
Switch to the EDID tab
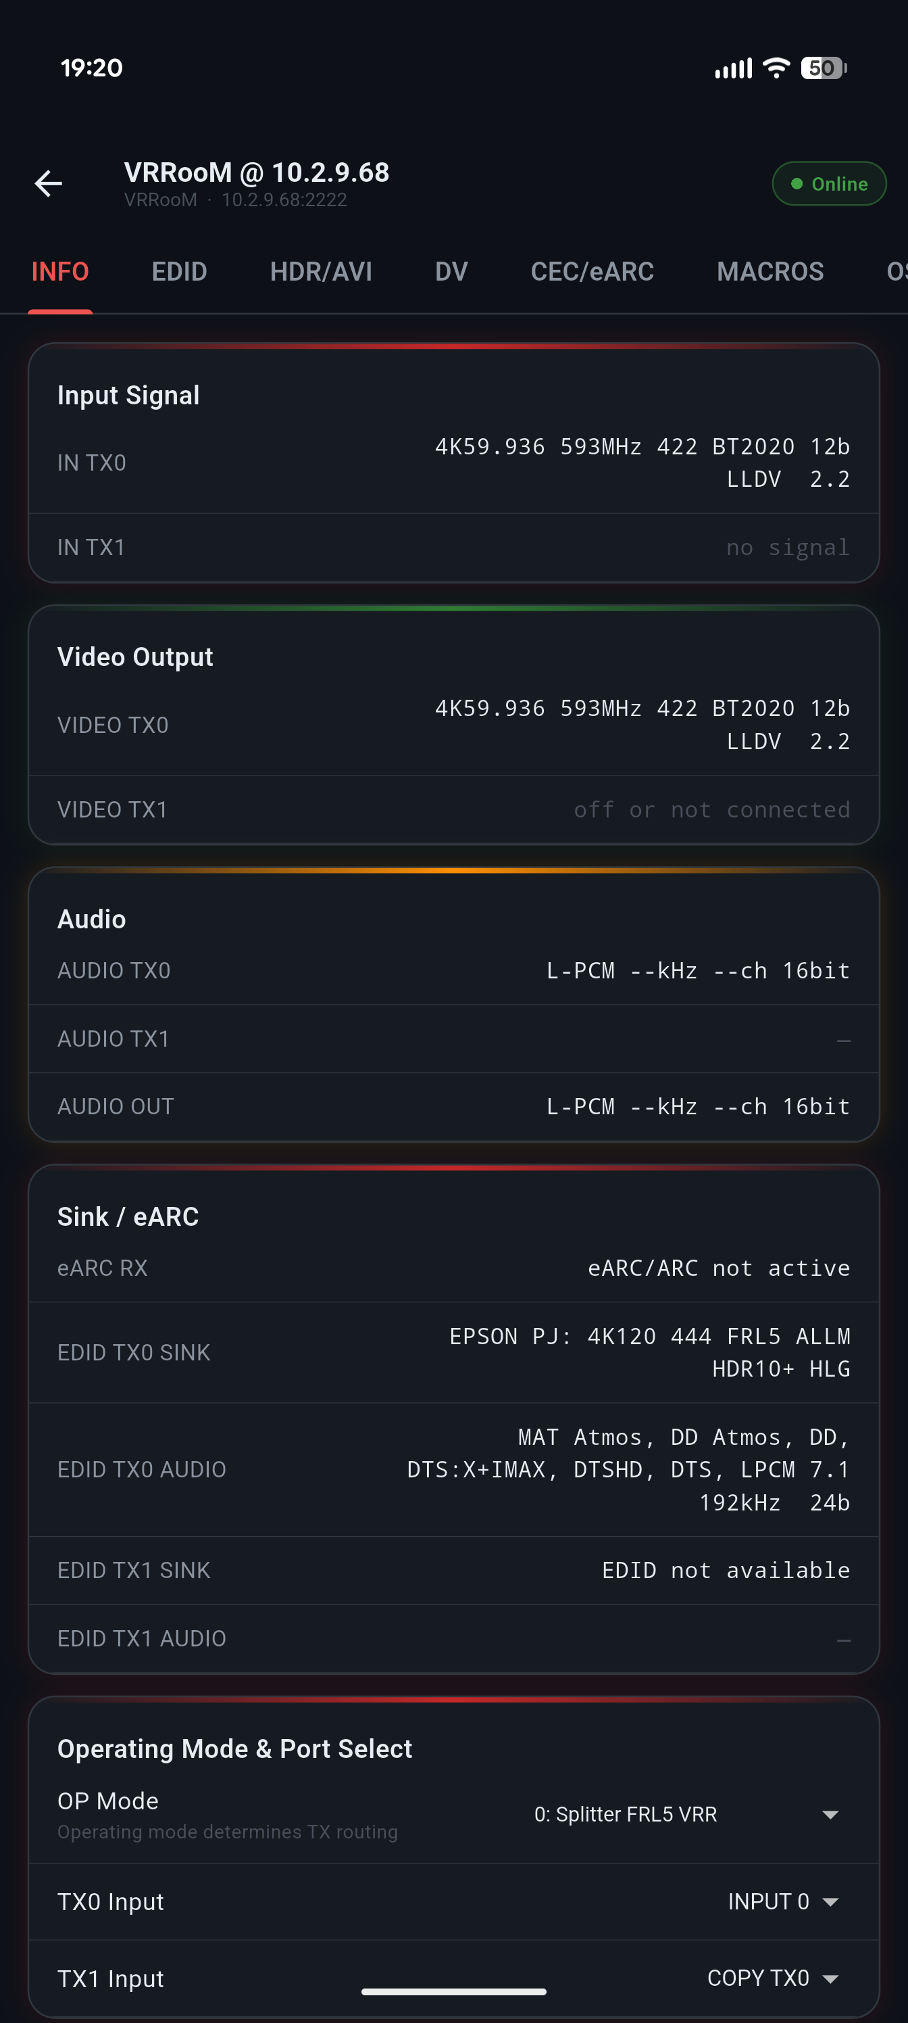(x=179, y=272)
